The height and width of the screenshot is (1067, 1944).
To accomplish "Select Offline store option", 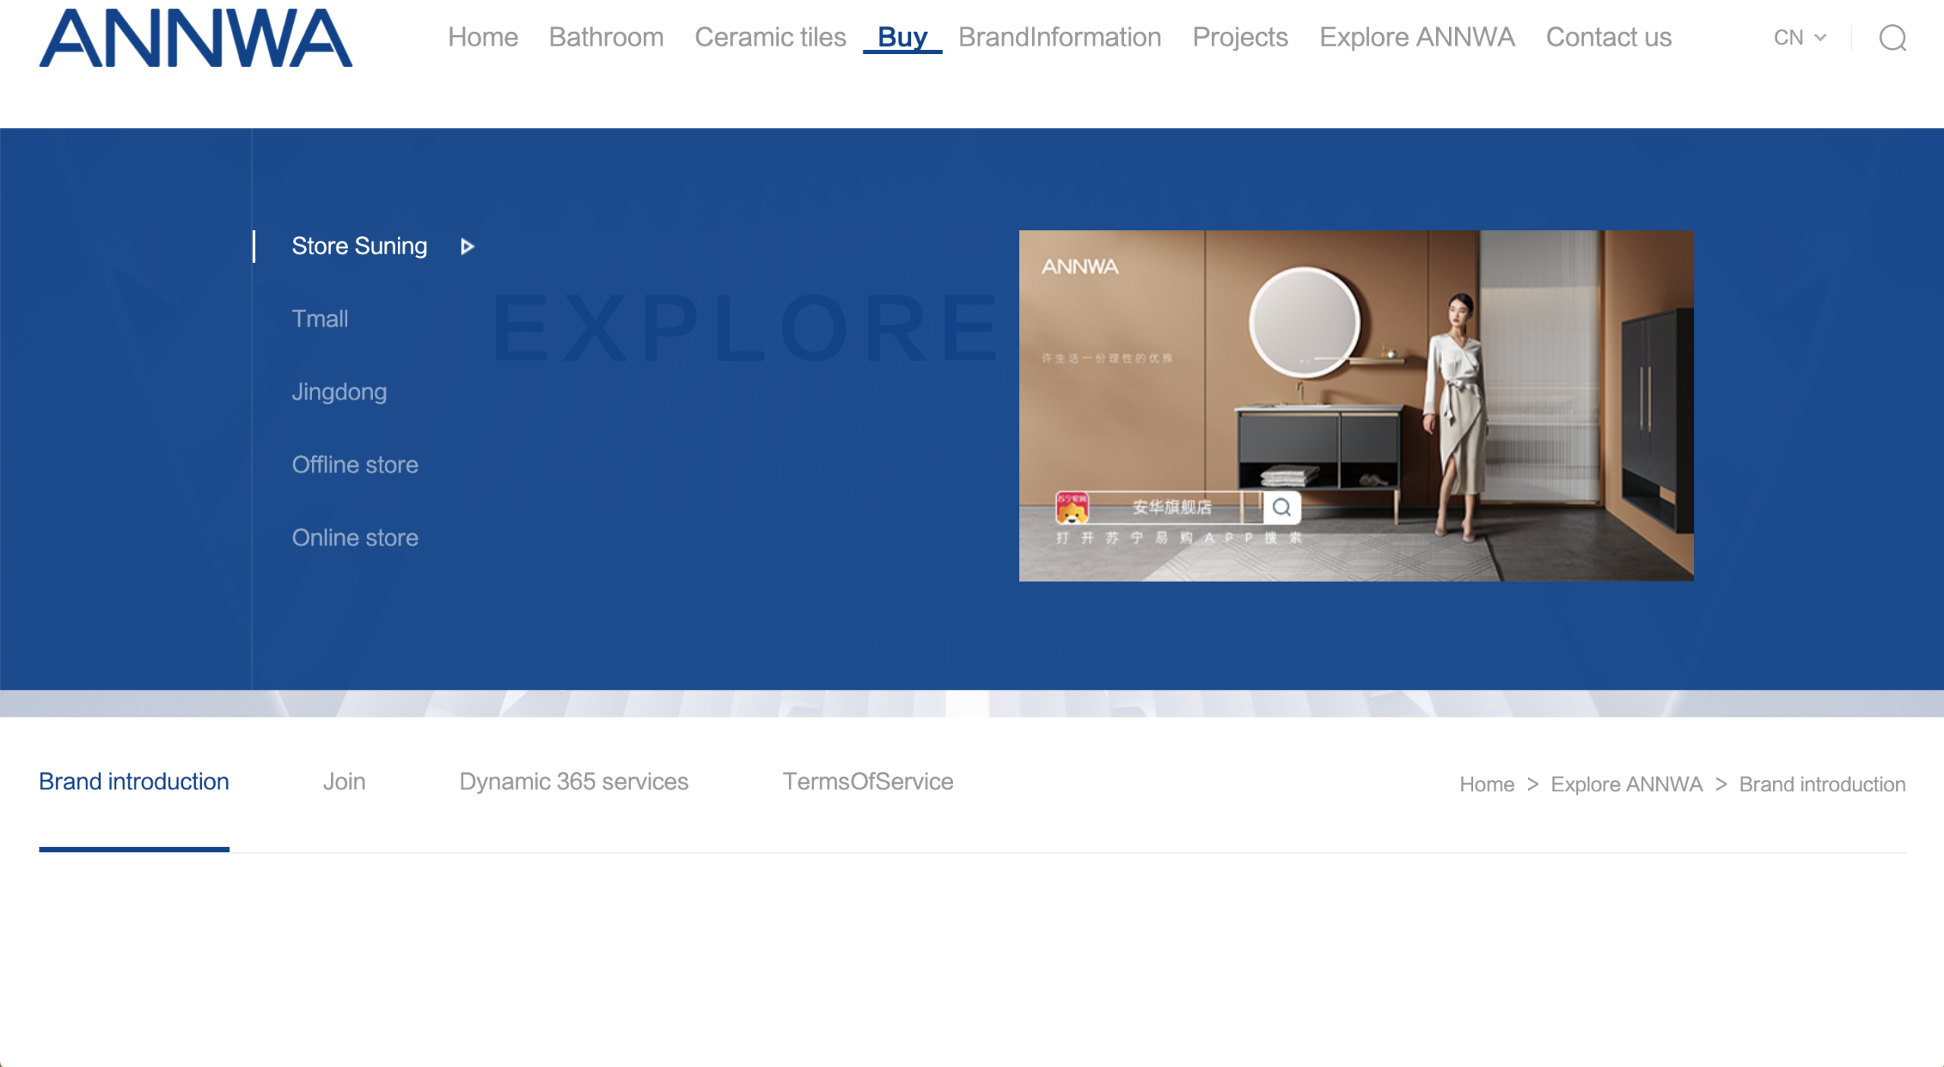I will pyautogui.click(x=355, y=465).
